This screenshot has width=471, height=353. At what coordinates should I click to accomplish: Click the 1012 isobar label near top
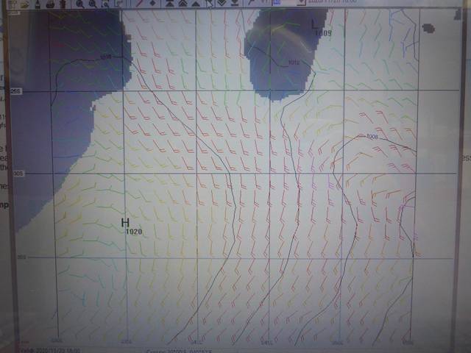[x=294, y=63]
